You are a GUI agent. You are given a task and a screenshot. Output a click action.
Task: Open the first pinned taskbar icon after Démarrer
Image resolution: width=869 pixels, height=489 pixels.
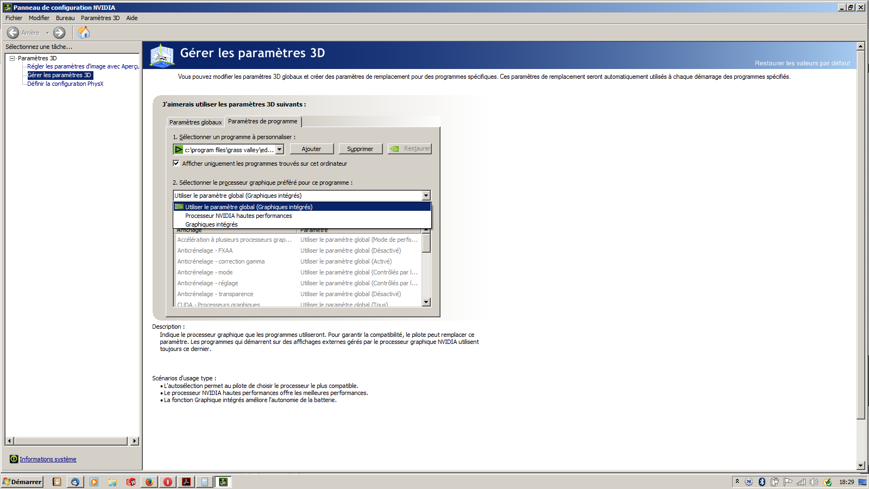[x=56, y=482]
